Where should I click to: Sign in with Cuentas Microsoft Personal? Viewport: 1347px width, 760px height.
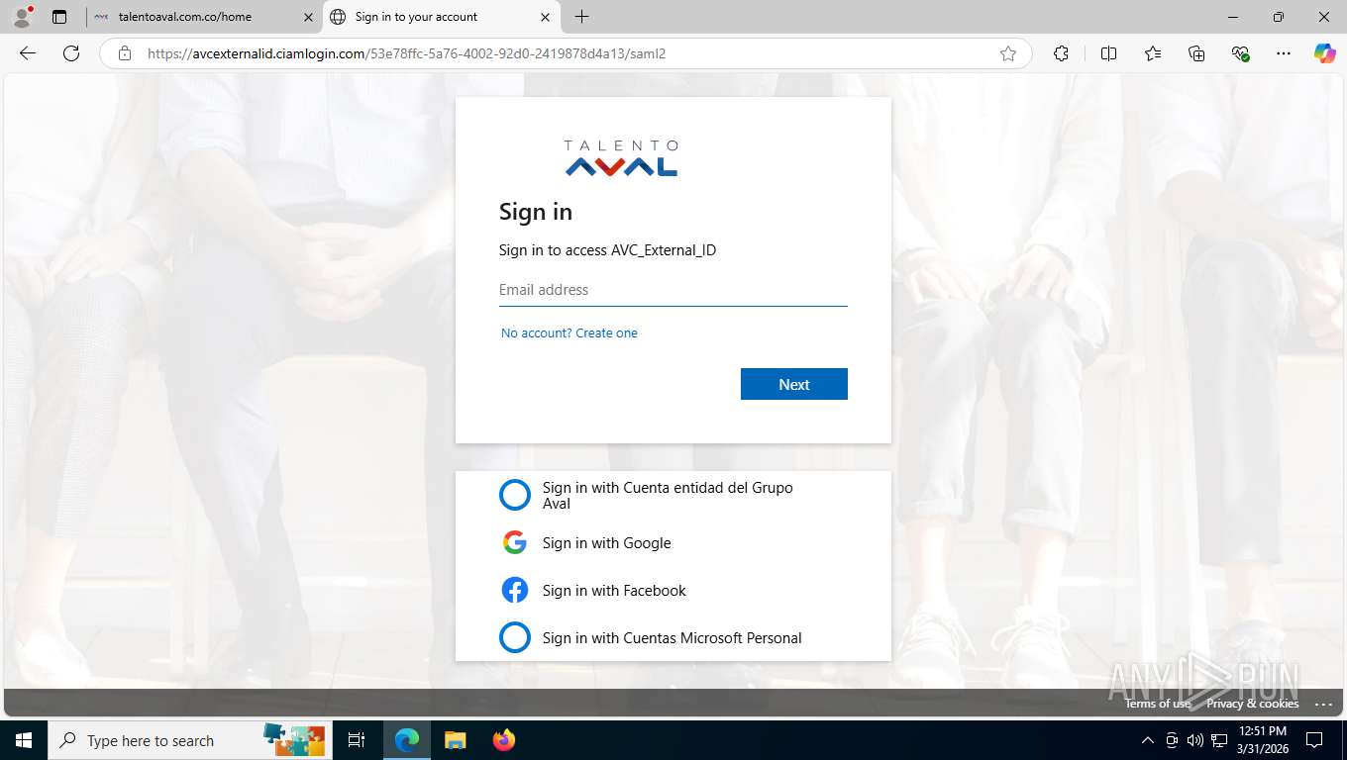click(x=673, y=637)
